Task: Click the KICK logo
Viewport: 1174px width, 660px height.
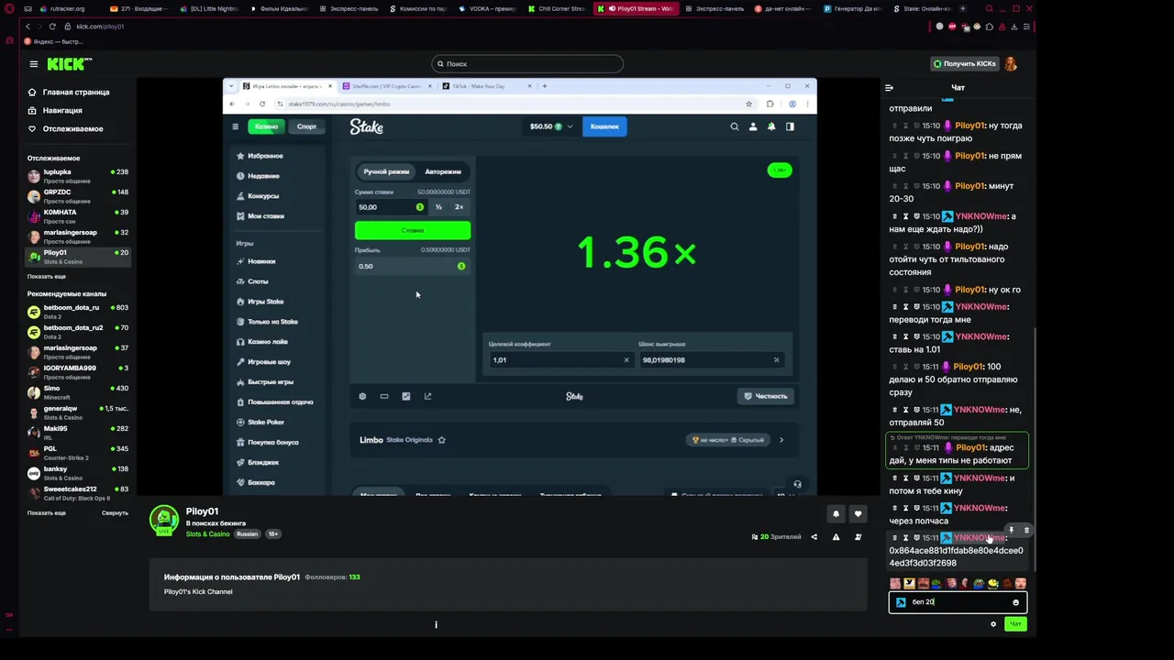Action: point(70,64)
